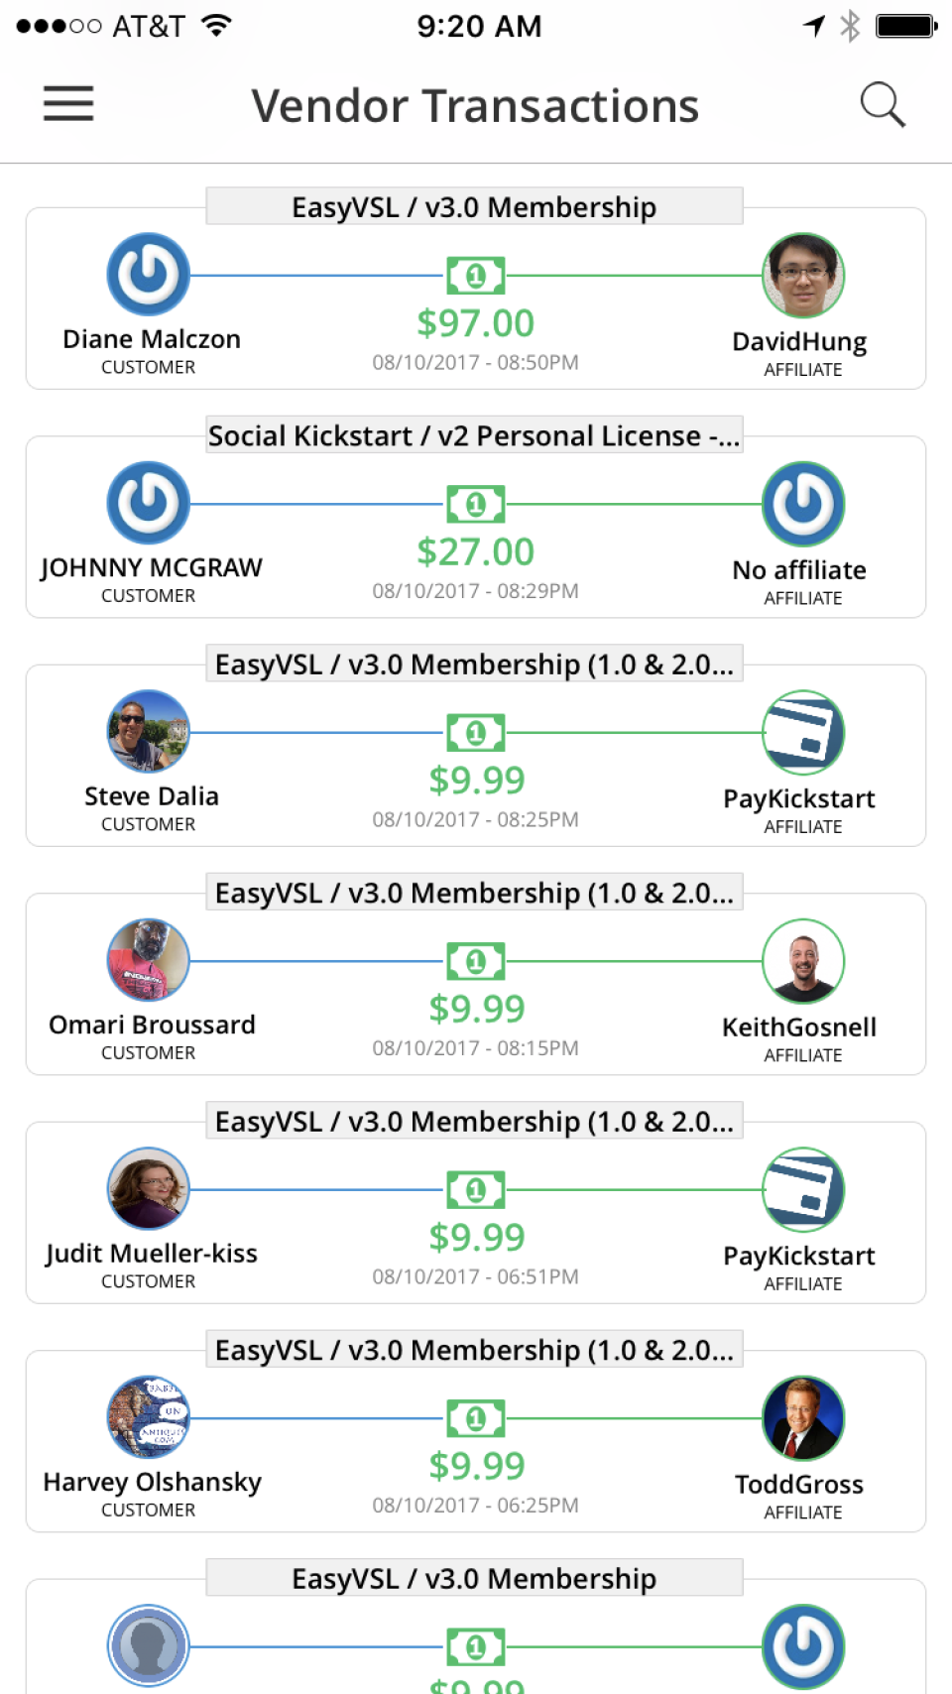Tap the PayKickstart credit card affiliate icon for Steve Dalia
Viewport: 952px width, 1694px height.
click(x=802, y=732)
